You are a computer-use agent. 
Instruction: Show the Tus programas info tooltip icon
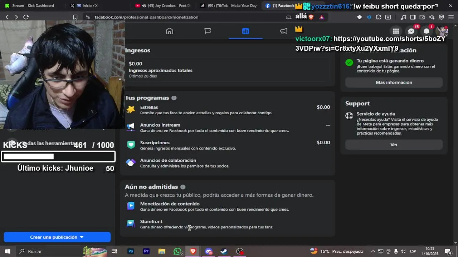pos(174,98)
